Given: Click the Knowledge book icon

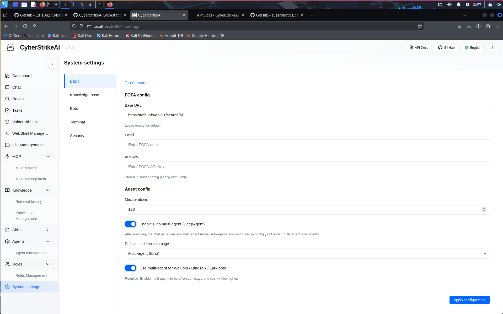Looking at the screenshot, I should click(x=7, y=190).
